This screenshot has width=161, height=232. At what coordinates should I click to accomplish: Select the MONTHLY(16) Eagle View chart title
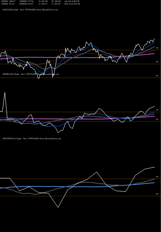[x=32, y=139]
